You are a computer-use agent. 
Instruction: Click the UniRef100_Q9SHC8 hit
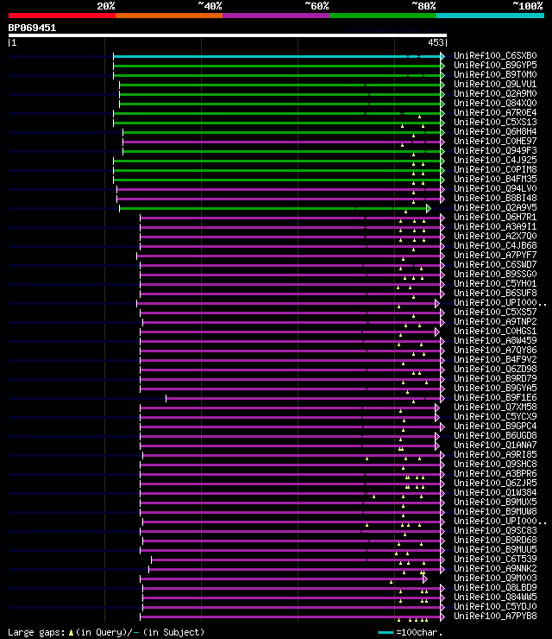point(495,465)
